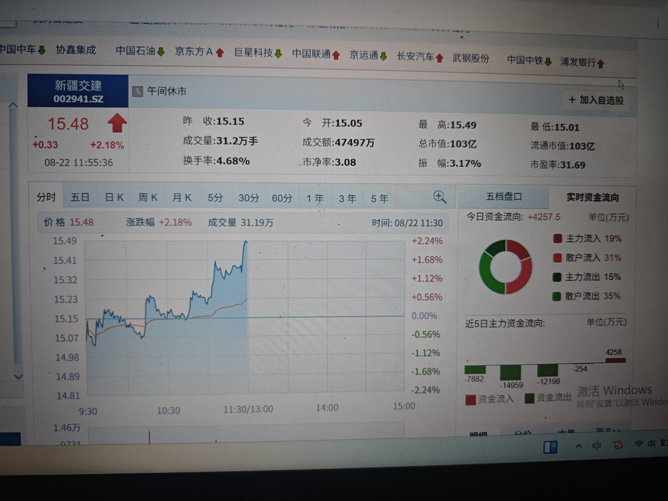Click the -12198 green bar
The width and height of the screenshot is (668, 501).
tap(547, 371)
